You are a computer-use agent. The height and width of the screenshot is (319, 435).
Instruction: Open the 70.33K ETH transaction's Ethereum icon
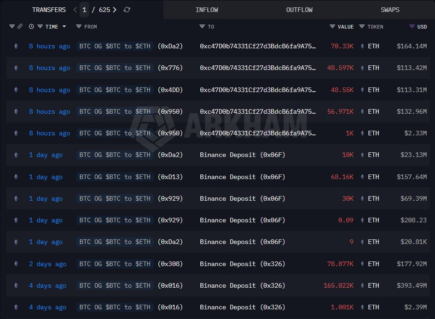point(16,46)
